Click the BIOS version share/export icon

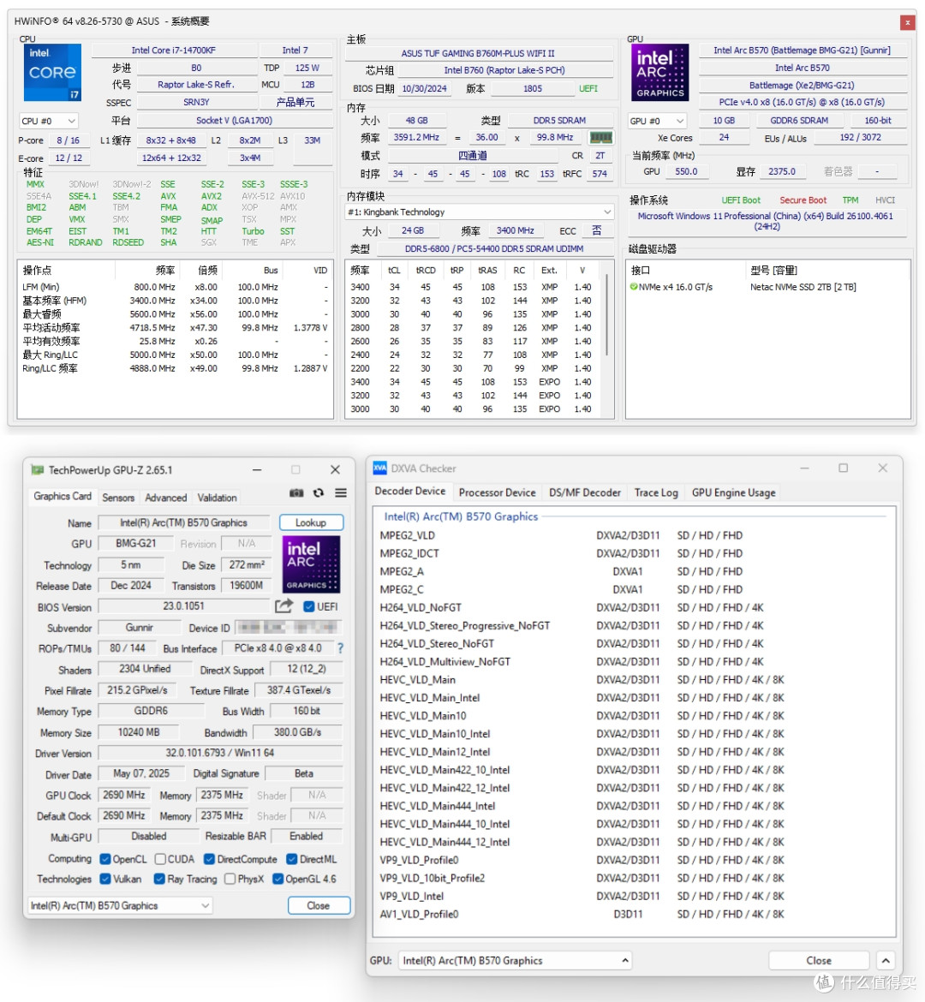(x=283, y=605)
